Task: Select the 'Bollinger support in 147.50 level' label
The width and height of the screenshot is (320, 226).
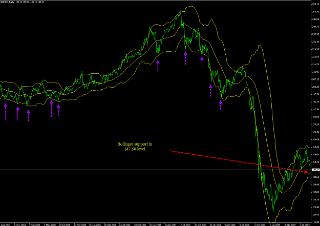Action: click(x=135, y=147)
